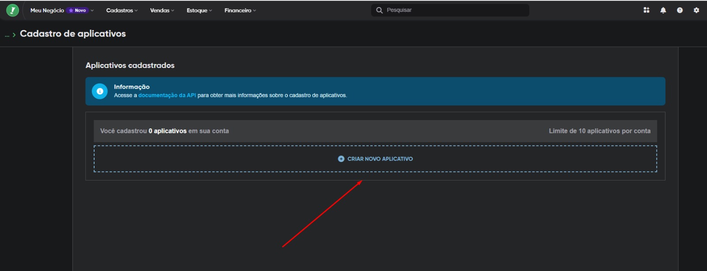
Task: Focus the Pesquisar search field
Action: (455, 10)
